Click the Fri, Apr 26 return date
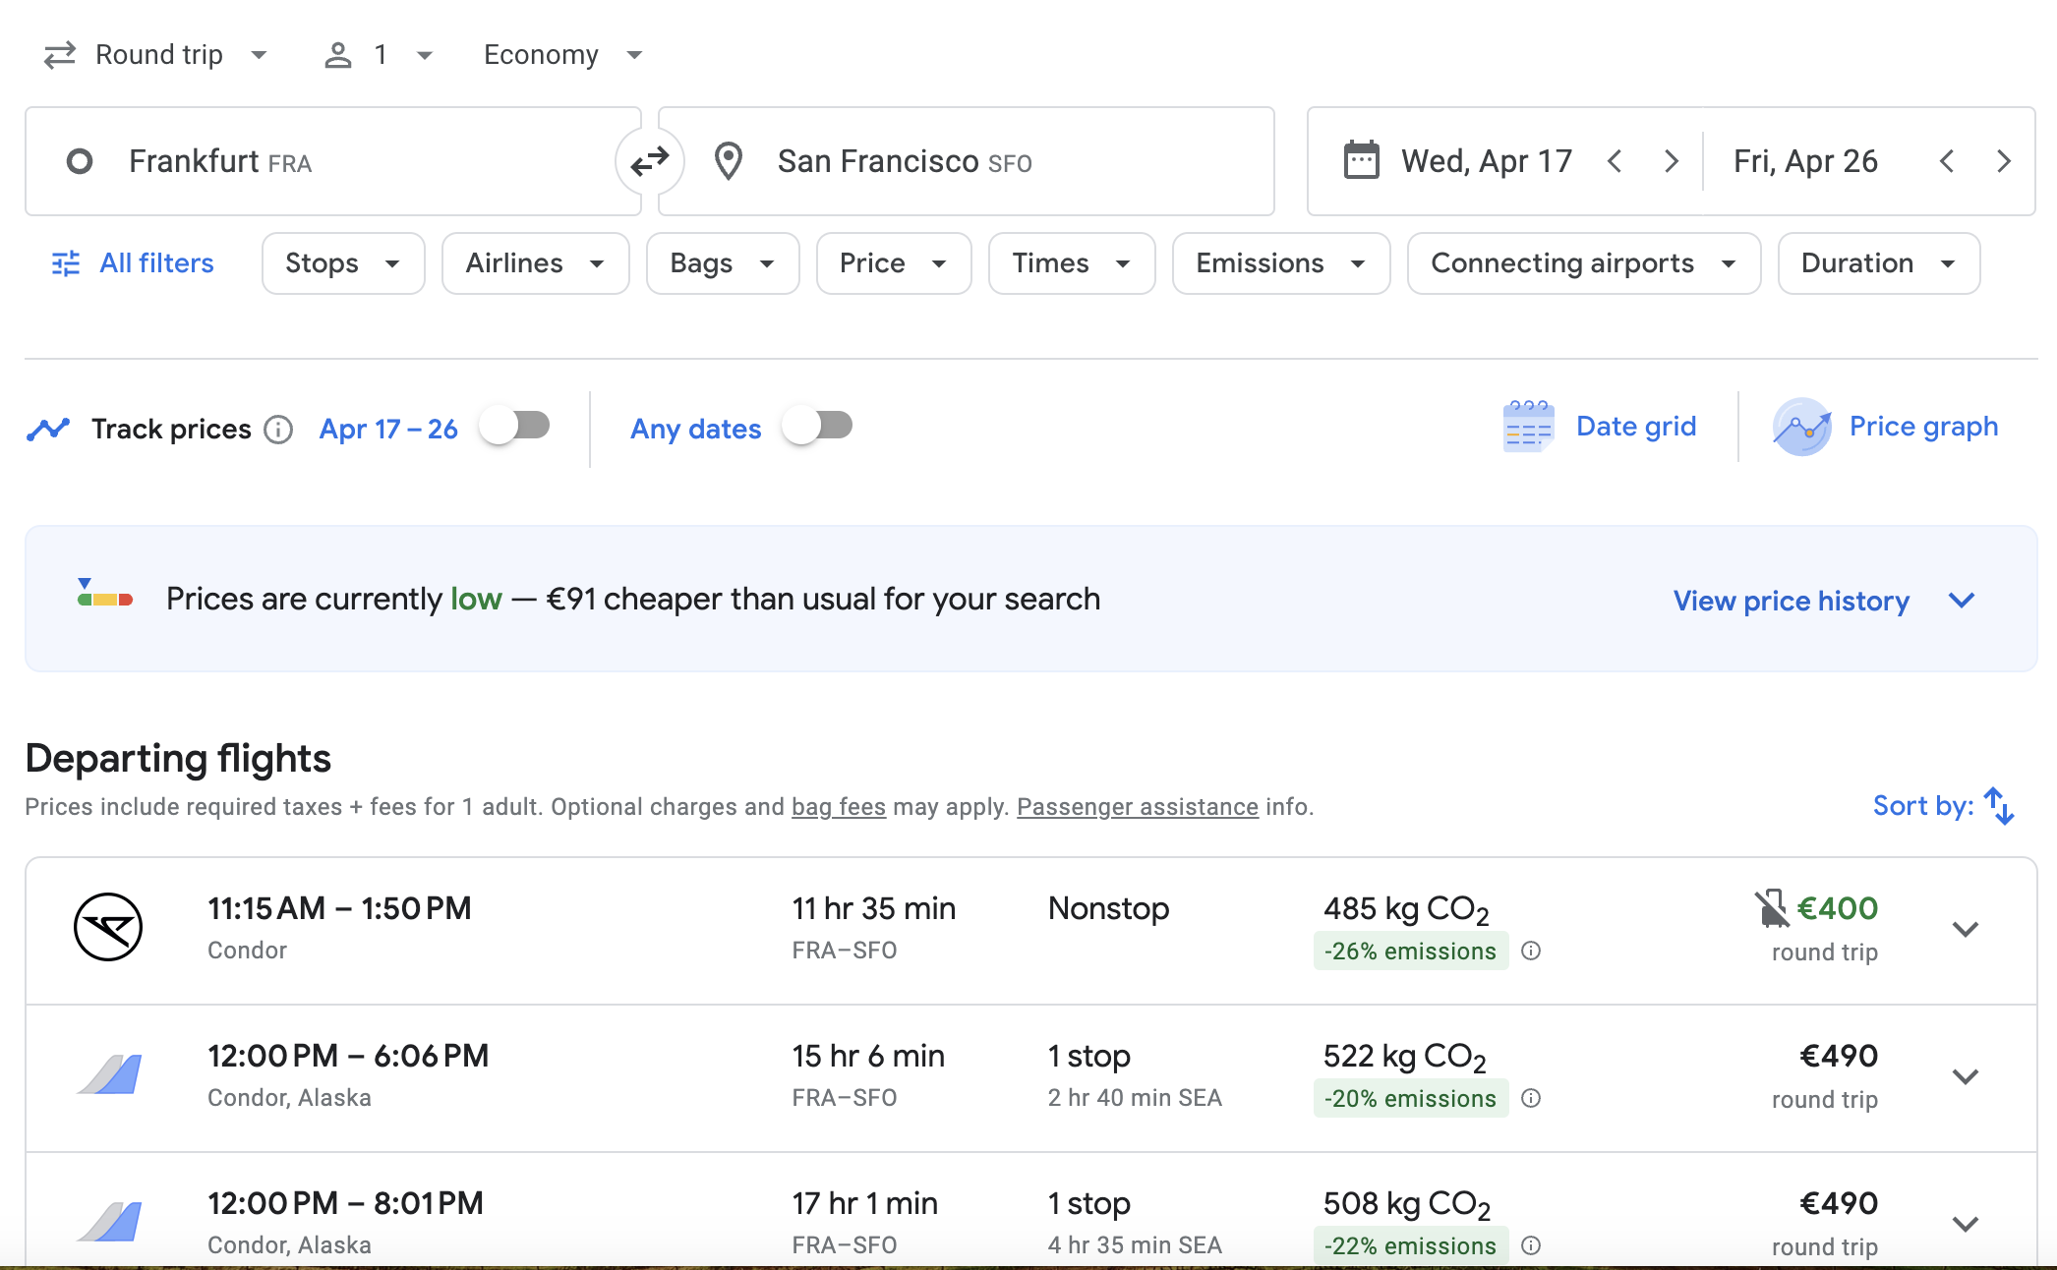This screenshot has height=1270, width=2057. [x=1805, y=161]
